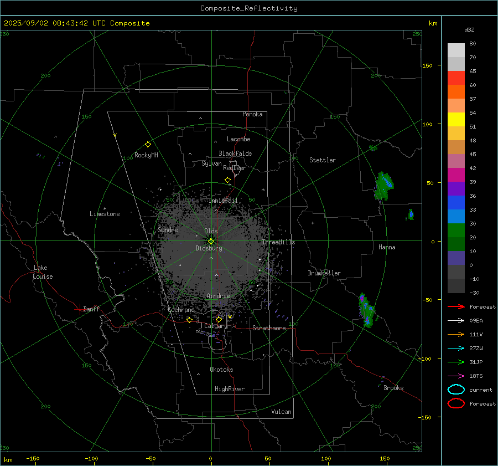Click the red cross marker at Banff

tap(79, 309)
